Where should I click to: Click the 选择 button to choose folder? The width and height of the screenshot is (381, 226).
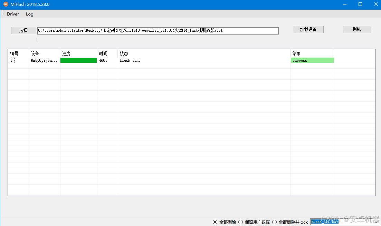tap(23, 30)
